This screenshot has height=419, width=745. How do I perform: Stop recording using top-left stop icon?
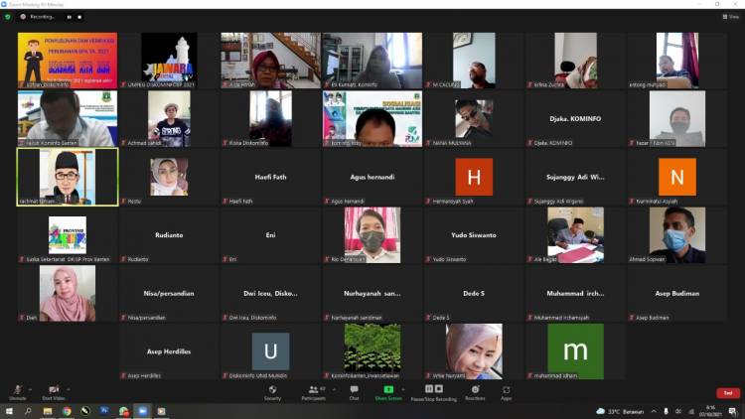[79, 17]
